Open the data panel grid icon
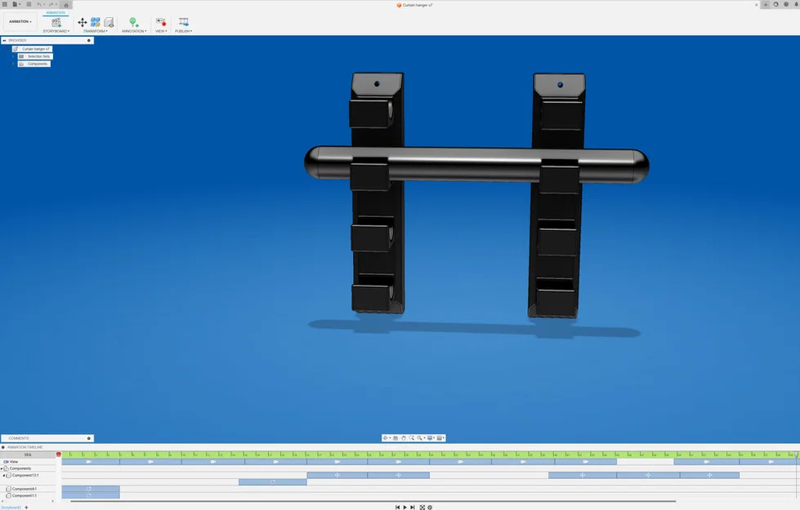800x510 pixels. (x=5, y=4)
